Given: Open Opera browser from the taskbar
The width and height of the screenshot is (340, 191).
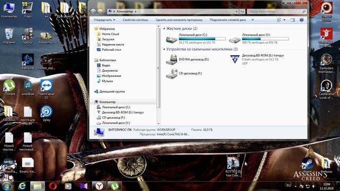Looking at the screenshot, I should pyautogui.click(x=53, y=186).
